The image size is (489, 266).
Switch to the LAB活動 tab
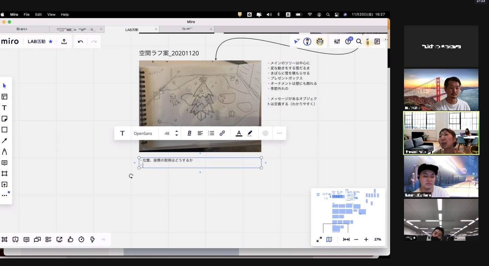132,30
